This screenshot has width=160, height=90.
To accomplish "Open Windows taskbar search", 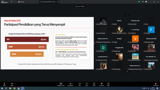I will click(x=6, y=88).
